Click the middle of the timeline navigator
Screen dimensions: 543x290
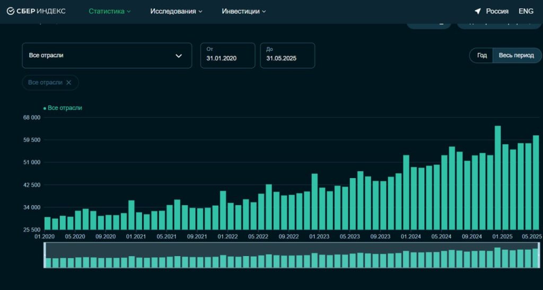[x=292, y=256]
